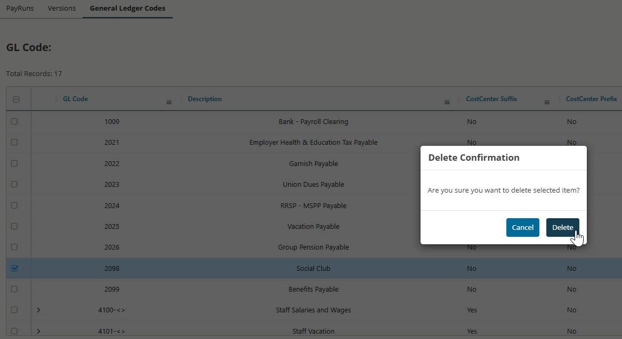Check the Benefits Payable row checkbox
This screenshot has width=622, height=339.
pos(14,289)
